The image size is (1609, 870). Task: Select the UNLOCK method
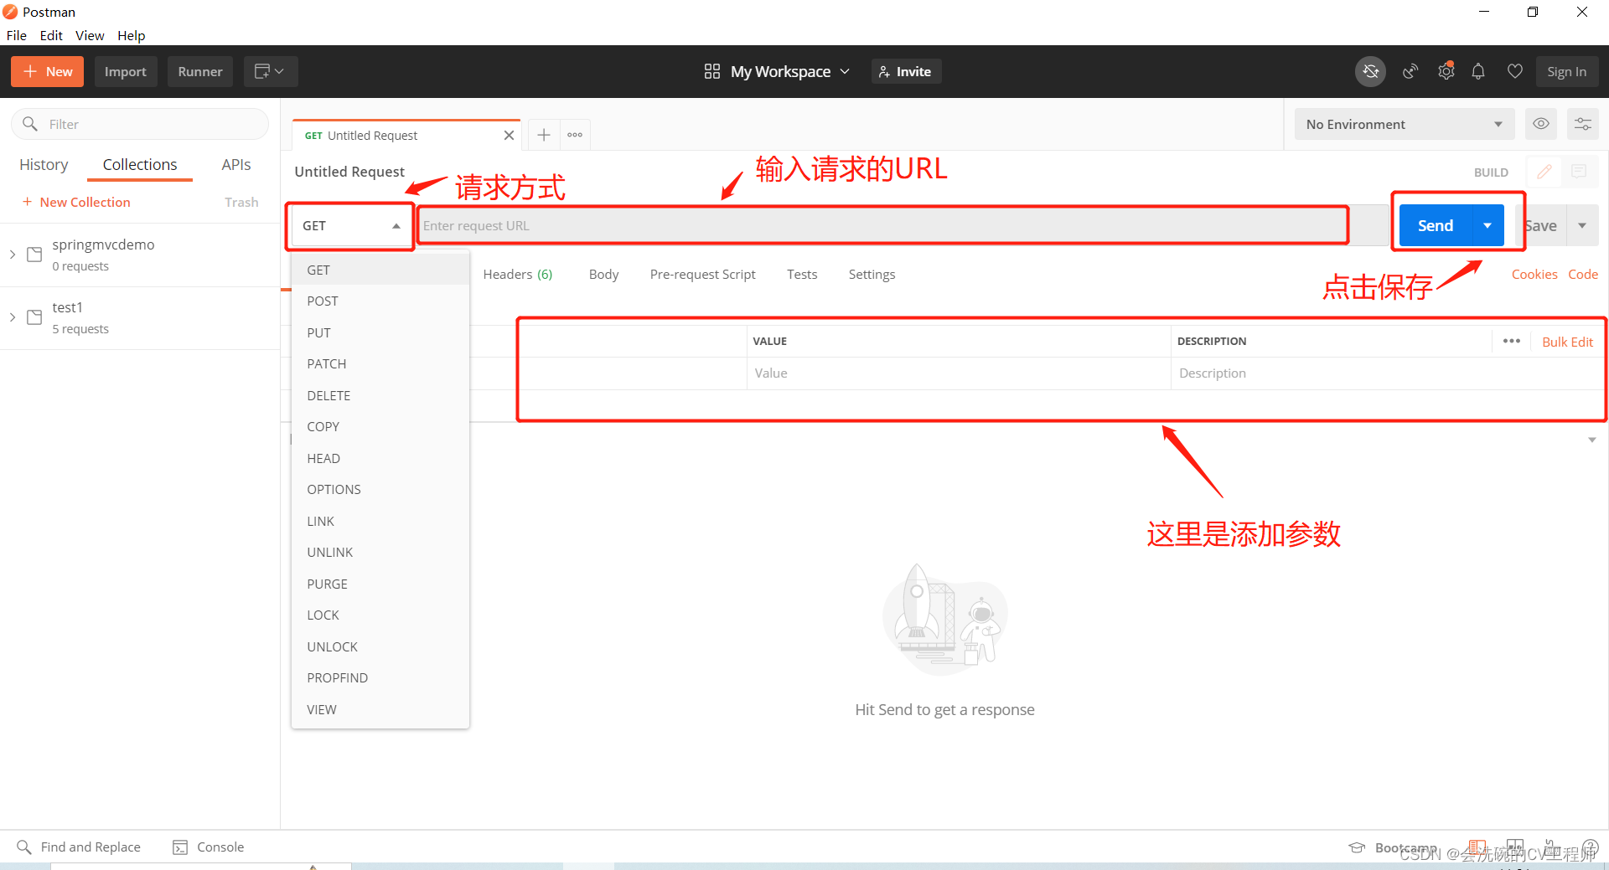380,647
